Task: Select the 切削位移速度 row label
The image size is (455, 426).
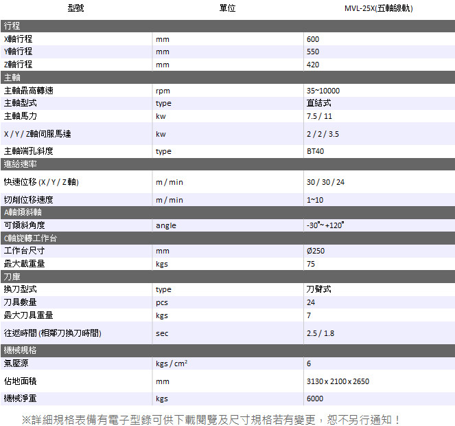Action: pyautogui.click(x=28, y=200)
